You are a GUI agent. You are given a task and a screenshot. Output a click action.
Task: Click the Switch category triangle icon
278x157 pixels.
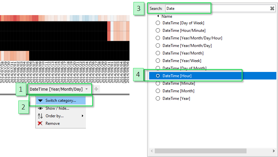pos(40,101)
